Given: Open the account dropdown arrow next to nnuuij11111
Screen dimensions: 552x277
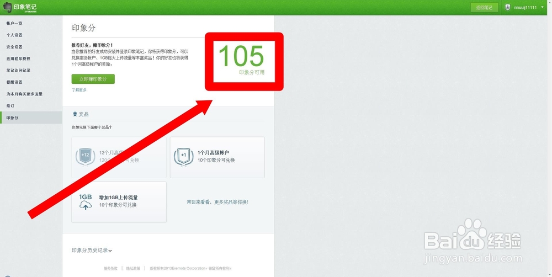Looking at the screenshot, I should tap(543, 7).
